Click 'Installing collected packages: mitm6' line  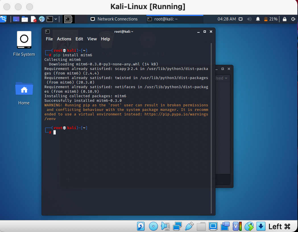coord(85,96)
